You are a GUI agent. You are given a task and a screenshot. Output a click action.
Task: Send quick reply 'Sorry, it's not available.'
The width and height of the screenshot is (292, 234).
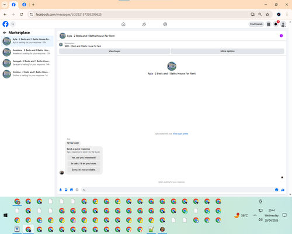pyautogui.click(x=84, y=170)
